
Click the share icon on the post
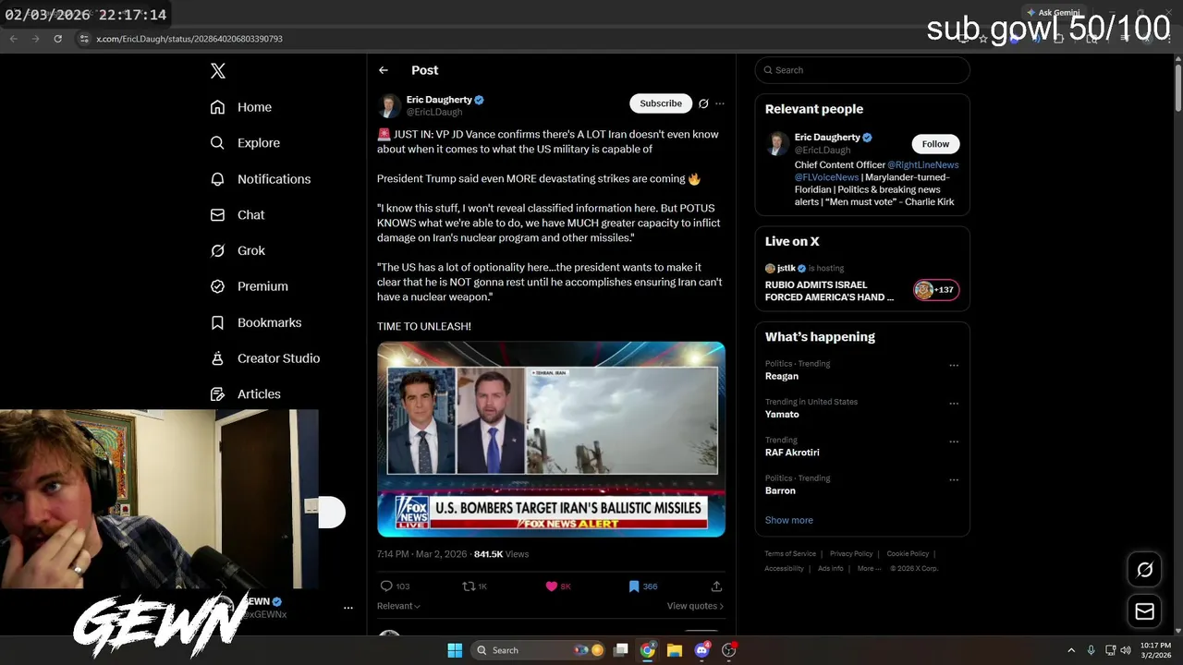pos(716,586)
